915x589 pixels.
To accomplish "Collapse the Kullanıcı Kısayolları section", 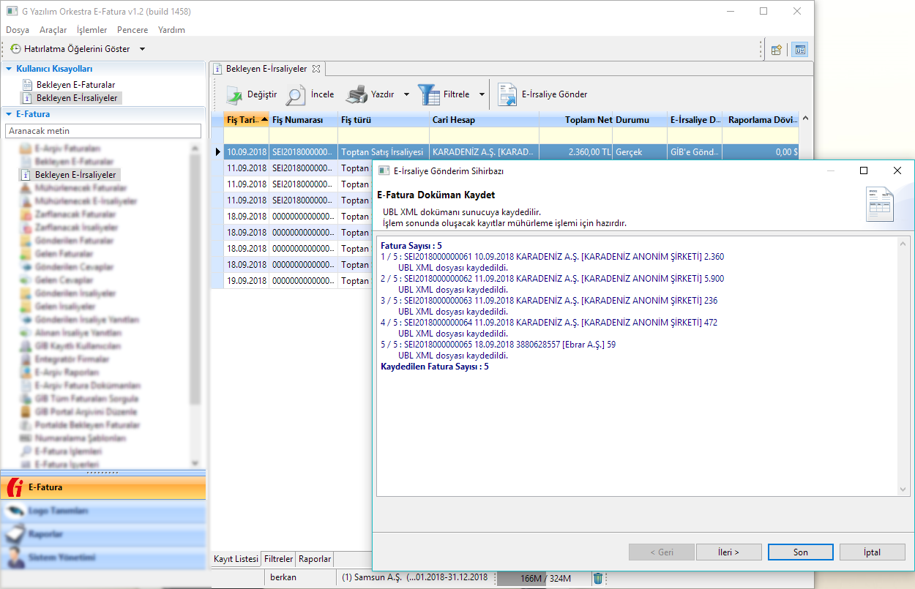I will (10, 69).
